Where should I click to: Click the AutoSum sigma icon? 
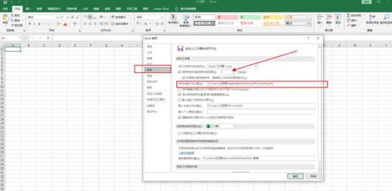(348, 15)
